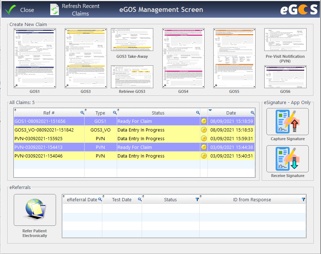
Task: Open Pre-Visit Notification (PVN) form
Action: point(285,39)
